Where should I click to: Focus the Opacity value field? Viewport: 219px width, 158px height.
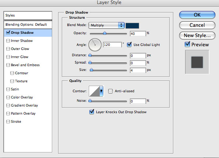tap(138, 33)
